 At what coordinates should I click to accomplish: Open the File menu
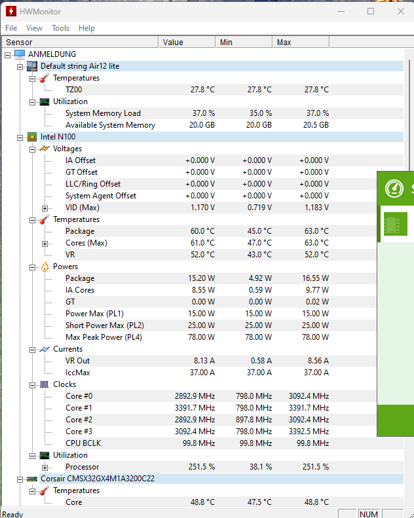(11, 28)
